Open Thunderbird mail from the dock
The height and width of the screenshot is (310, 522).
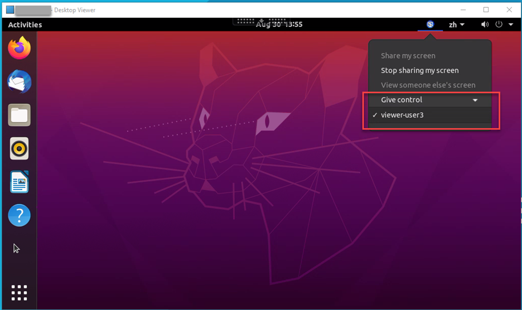(x=20, y=81)
